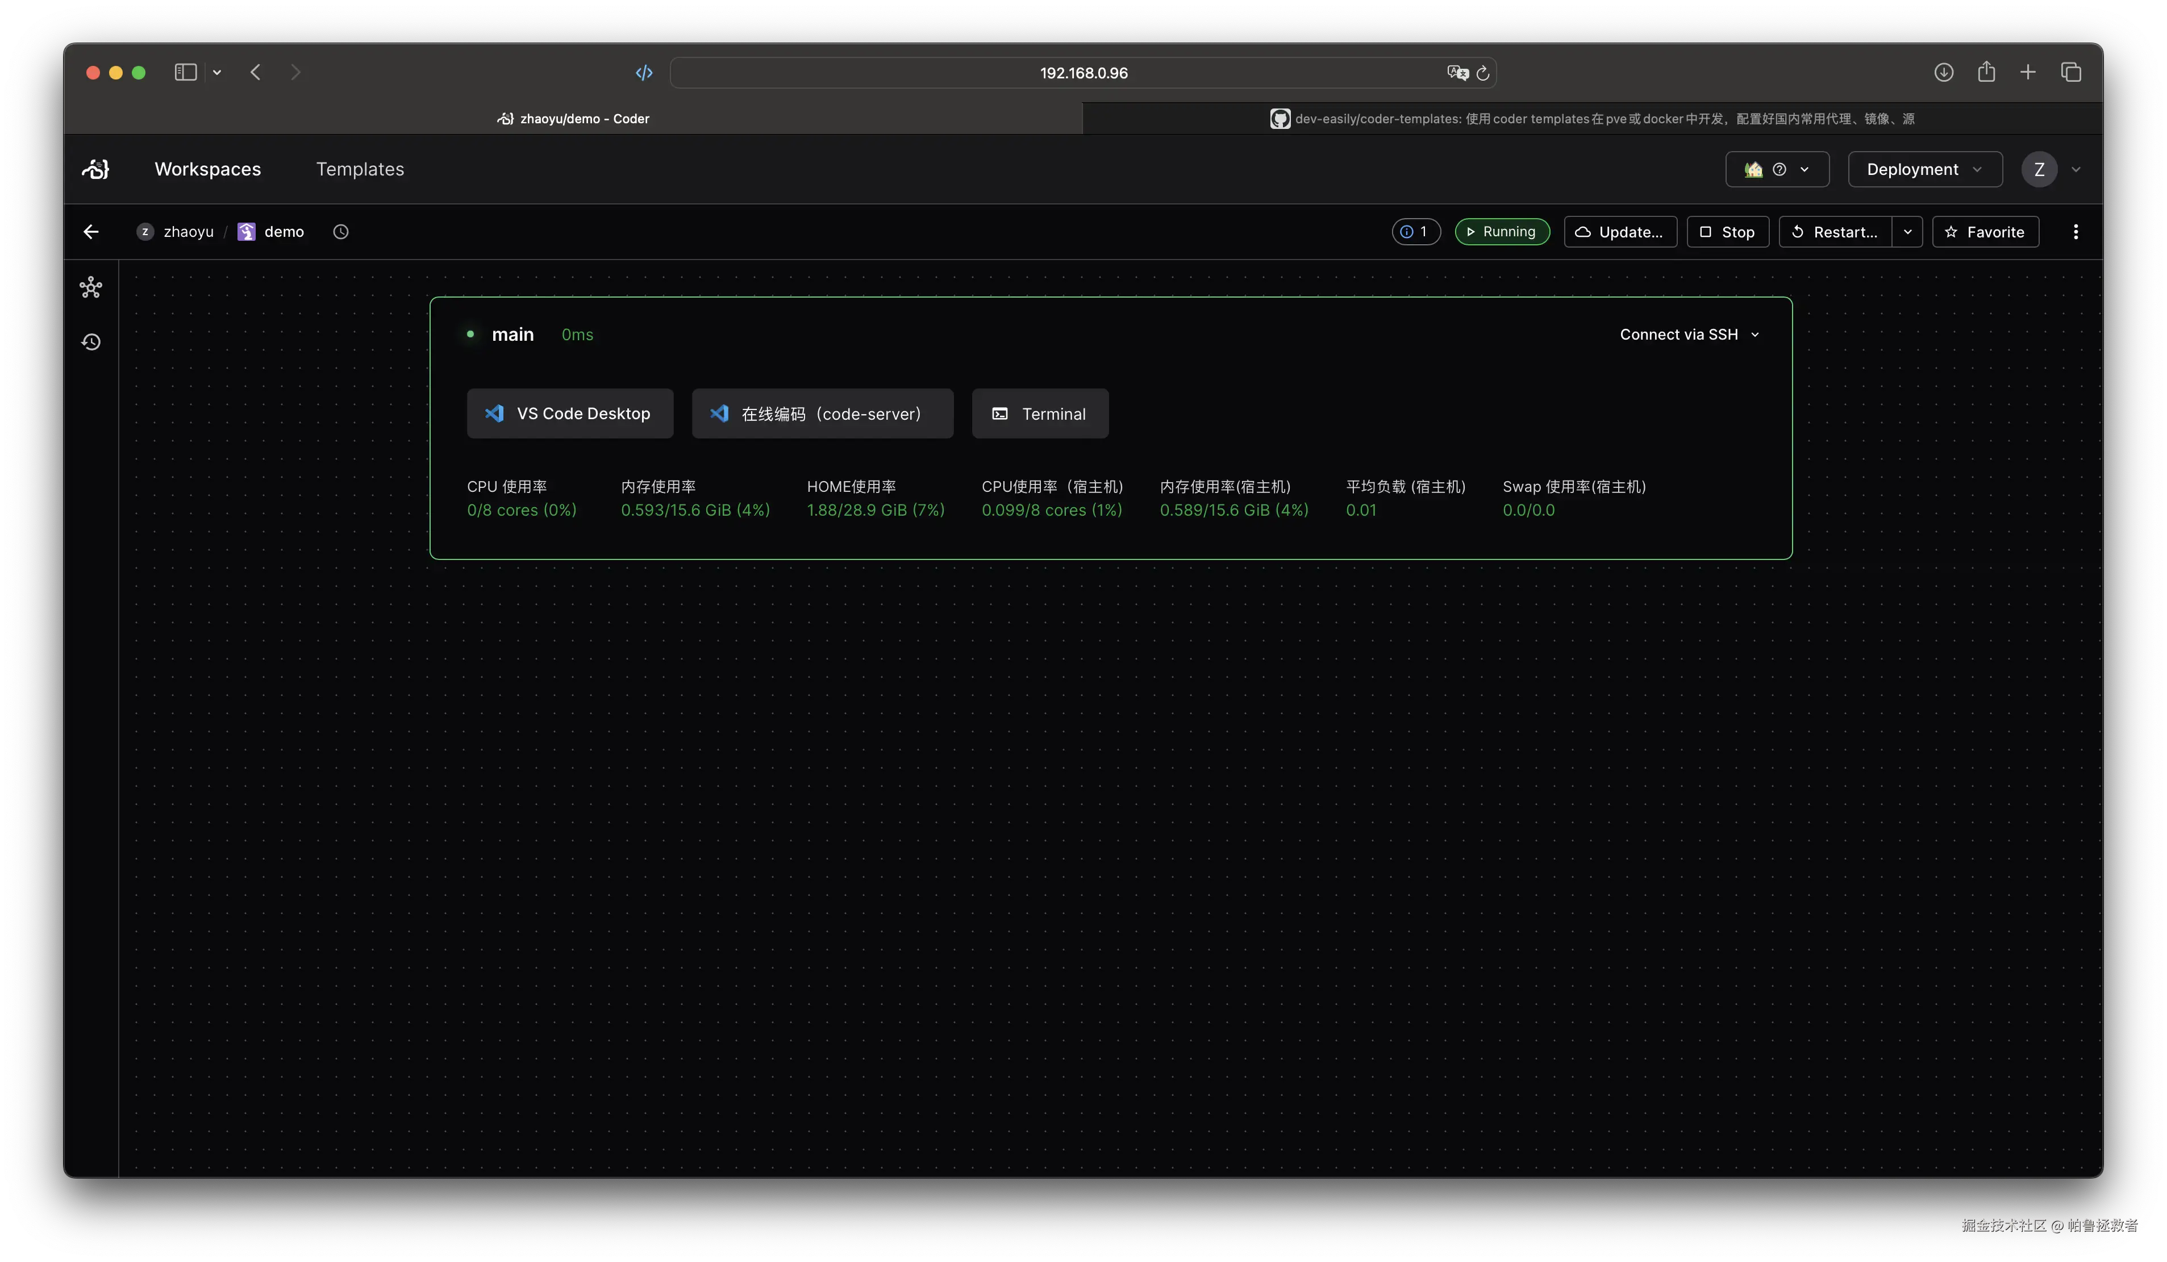Expand the arrow beside Restart button
2167x1262 pixels.
[1907, 232]
